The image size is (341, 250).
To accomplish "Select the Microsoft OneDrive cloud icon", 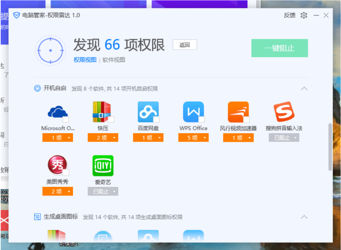I will point(58,112).
